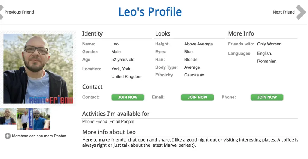Viewport: 308px width, 159px height.
Task: Click the Leo's Profile heading
Action: pos(150,12)
